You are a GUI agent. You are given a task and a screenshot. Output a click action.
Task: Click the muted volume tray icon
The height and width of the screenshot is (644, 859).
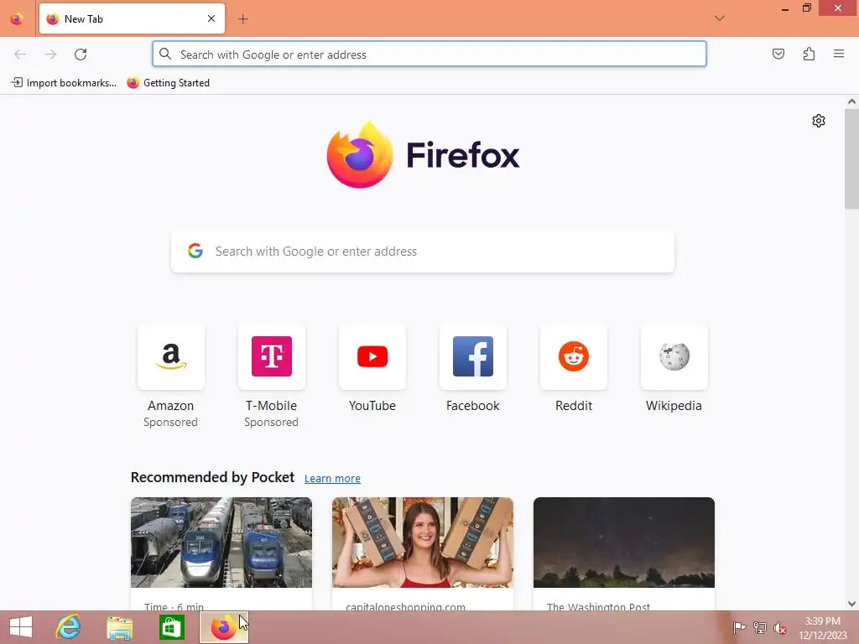click(x=780, y=628)
